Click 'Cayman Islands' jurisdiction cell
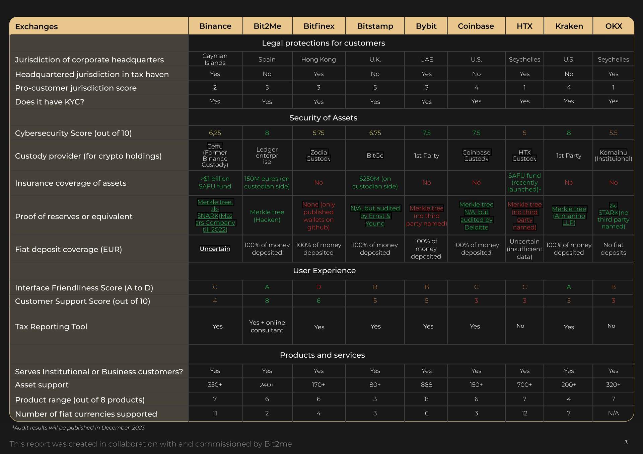643x454 pixels. point(215,59)
